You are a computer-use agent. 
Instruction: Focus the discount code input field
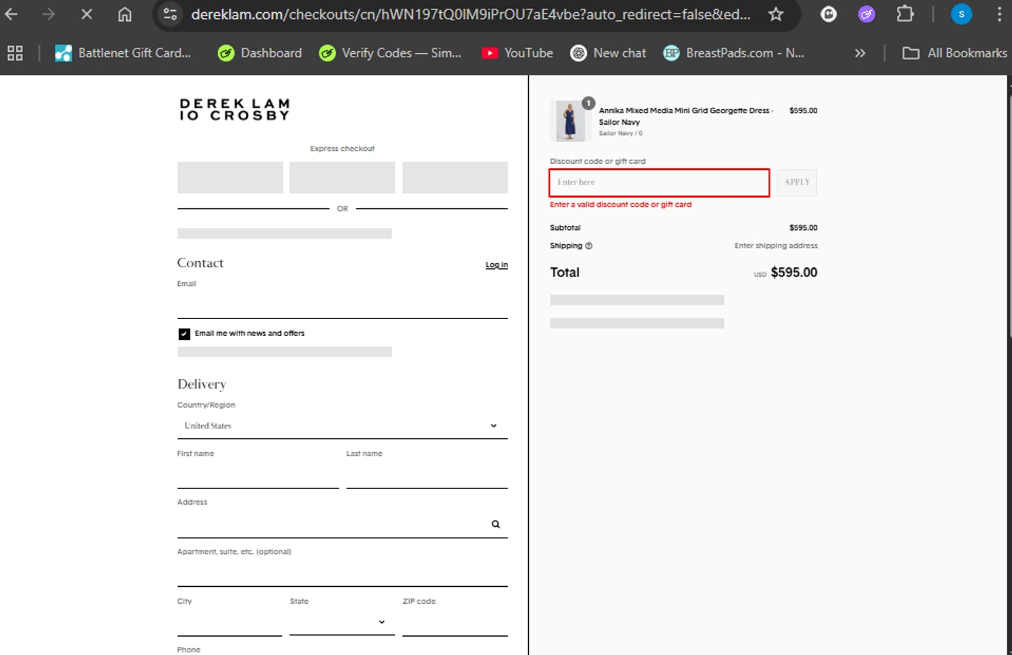coord(659,183)
